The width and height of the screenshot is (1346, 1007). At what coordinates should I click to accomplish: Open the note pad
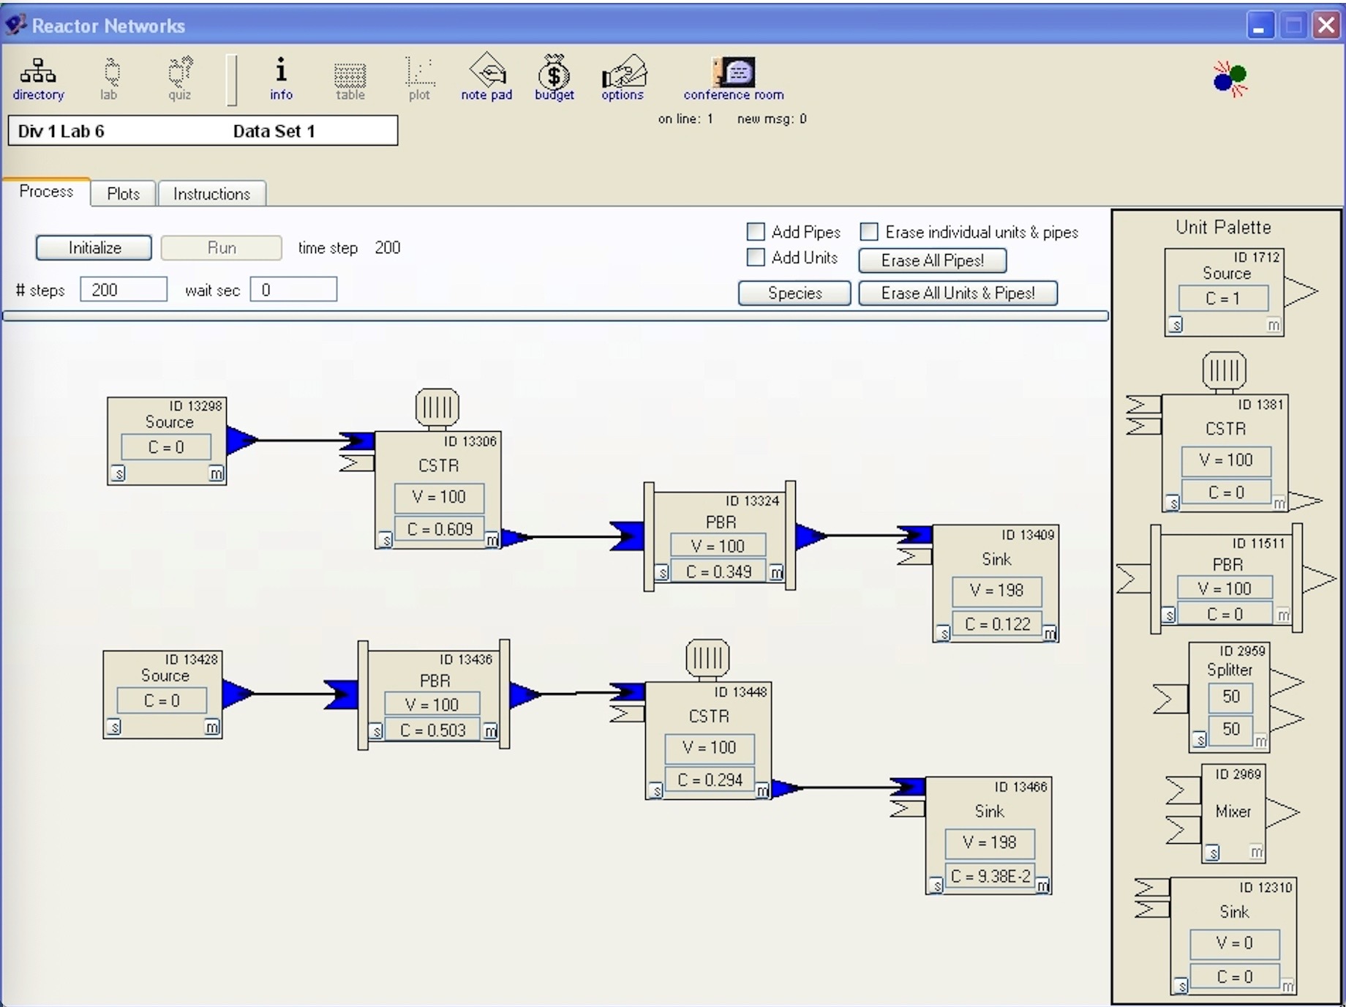point(486,78)
